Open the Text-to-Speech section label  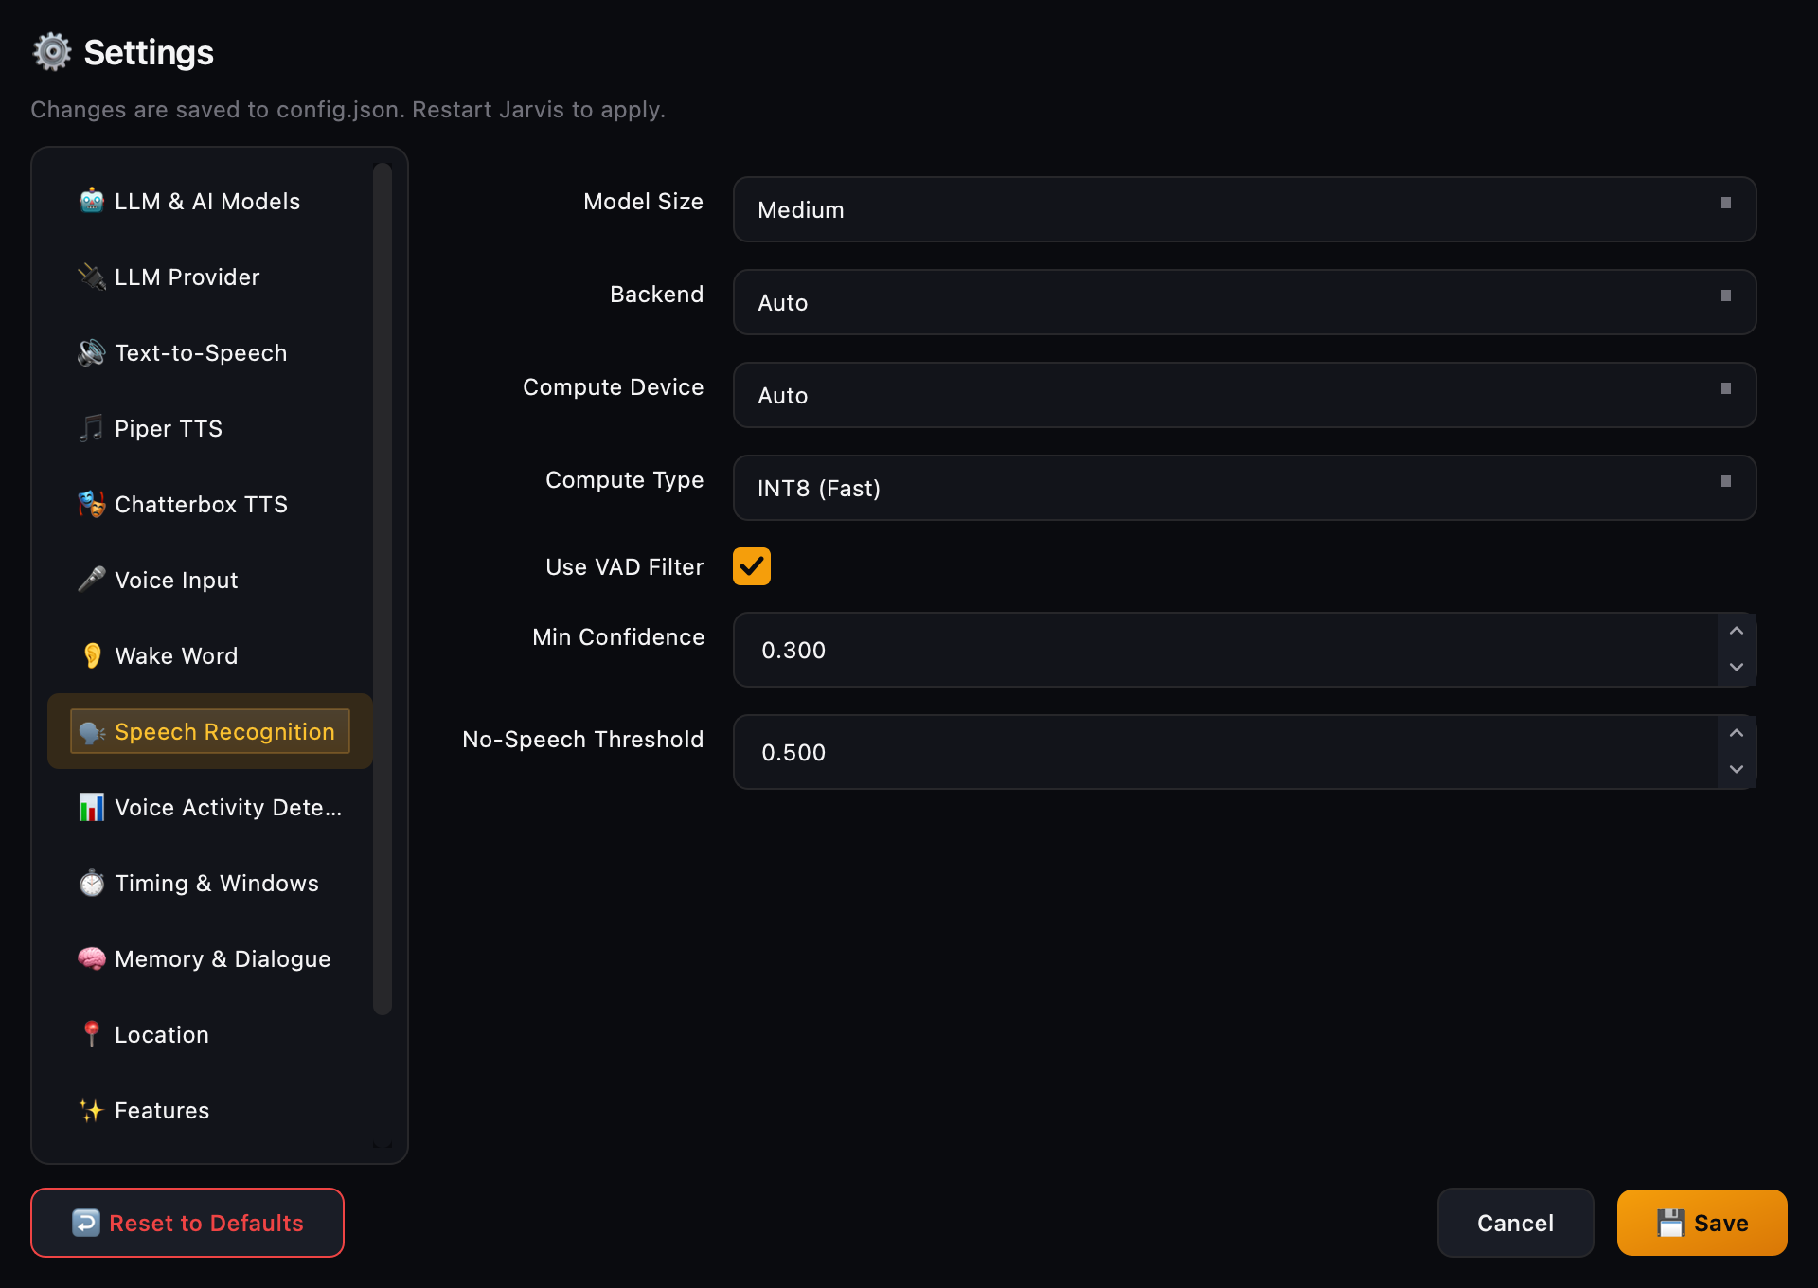(201, 352)
